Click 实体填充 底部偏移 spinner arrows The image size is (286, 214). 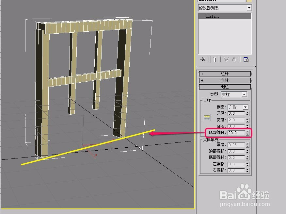[x=247, y=158]
